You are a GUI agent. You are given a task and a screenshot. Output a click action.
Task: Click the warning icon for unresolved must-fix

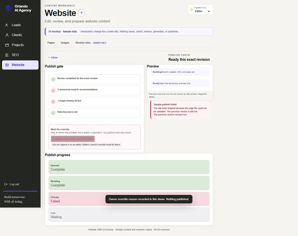pyautogui.click(x=53, y=91)
